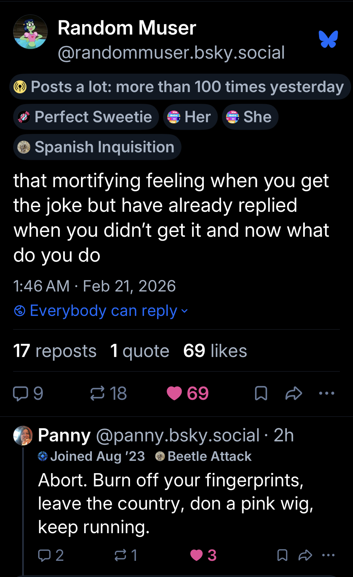353x577 pixels.
Task: Bookmark Random Muser's main post
Action: 261,394
